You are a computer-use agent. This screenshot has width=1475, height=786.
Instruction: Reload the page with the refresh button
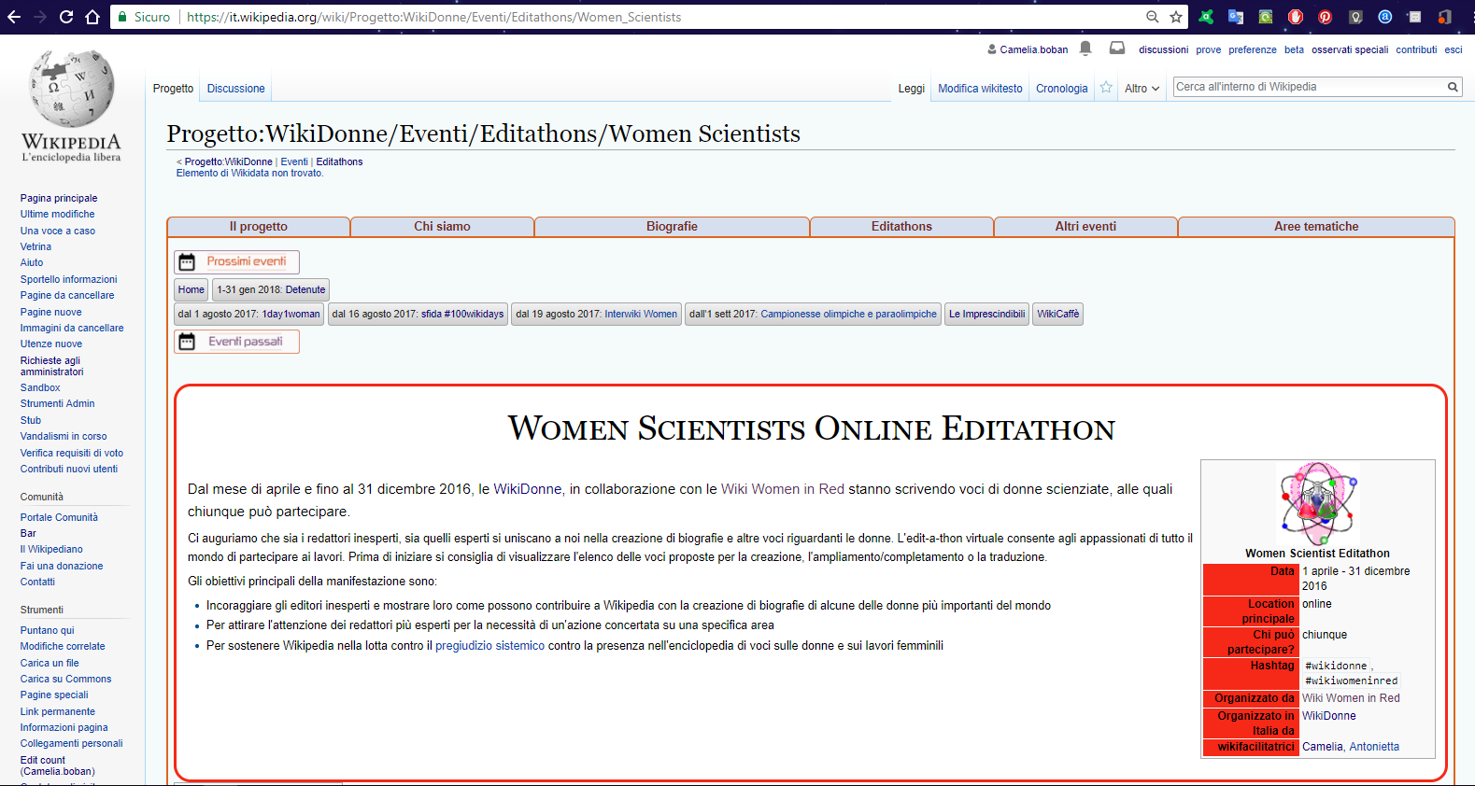point(66,17)
